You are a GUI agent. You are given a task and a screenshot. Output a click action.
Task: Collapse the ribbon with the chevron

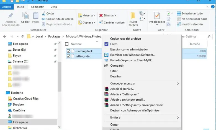point(207,7)
